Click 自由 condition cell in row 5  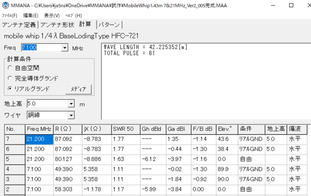(x=252, y=160)
